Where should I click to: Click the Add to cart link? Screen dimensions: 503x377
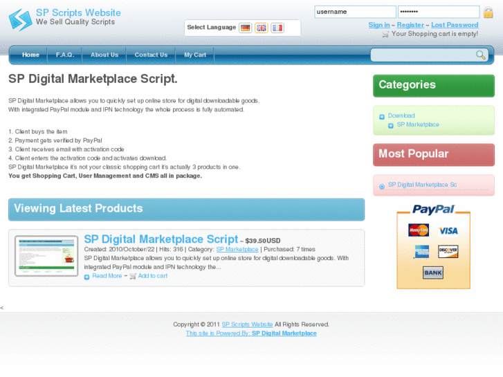tap(153, 276)
